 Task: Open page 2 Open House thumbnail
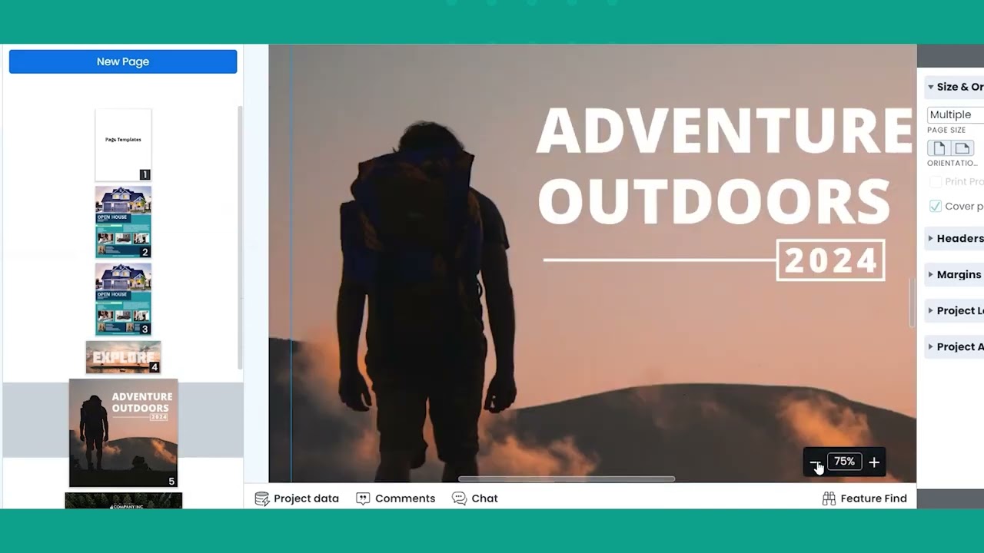coord(123,222)
